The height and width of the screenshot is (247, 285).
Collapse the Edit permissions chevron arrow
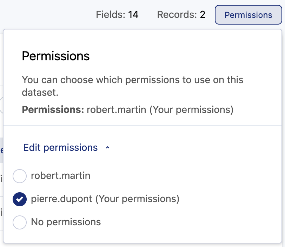point(108,148)
